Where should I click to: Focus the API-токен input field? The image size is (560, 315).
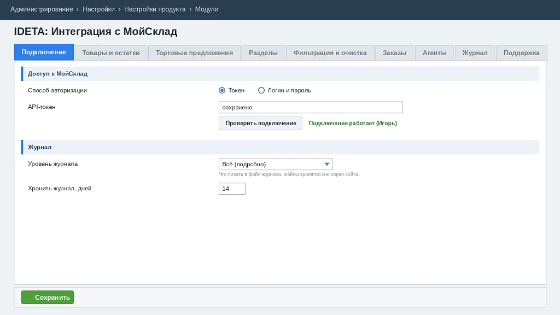tap(311, 107)
